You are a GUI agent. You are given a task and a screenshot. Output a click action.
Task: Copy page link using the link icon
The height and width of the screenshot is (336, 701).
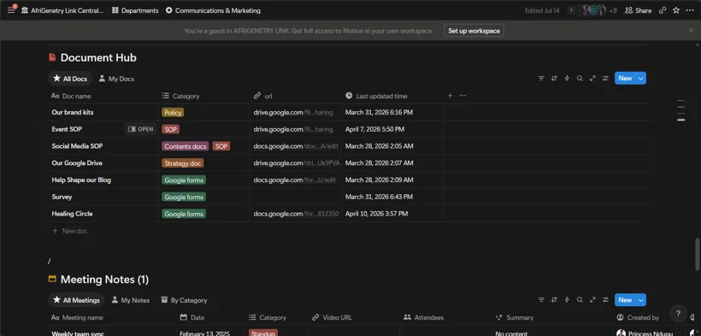point(663,10)
